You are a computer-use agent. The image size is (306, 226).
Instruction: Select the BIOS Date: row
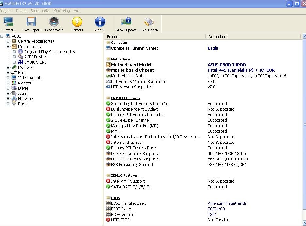click(203, 209)
